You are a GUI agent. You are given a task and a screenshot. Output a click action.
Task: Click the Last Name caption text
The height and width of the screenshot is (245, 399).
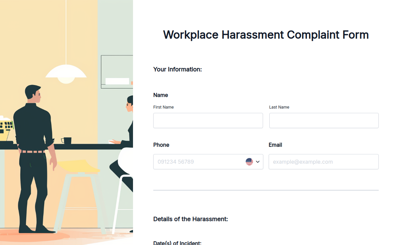[x=279, y=107]
